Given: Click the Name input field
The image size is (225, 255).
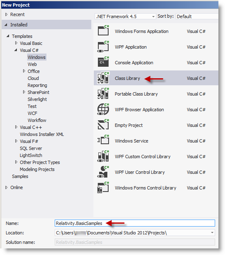Looking at the screenshot, I should (x=135, y=223).
